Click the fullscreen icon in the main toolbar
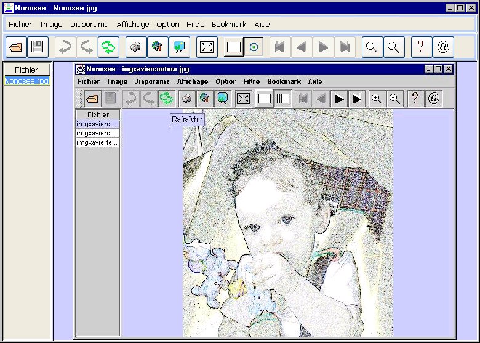The height and width of the screenshot is (343, 480). pyautogui.click(x=207, y=47)
